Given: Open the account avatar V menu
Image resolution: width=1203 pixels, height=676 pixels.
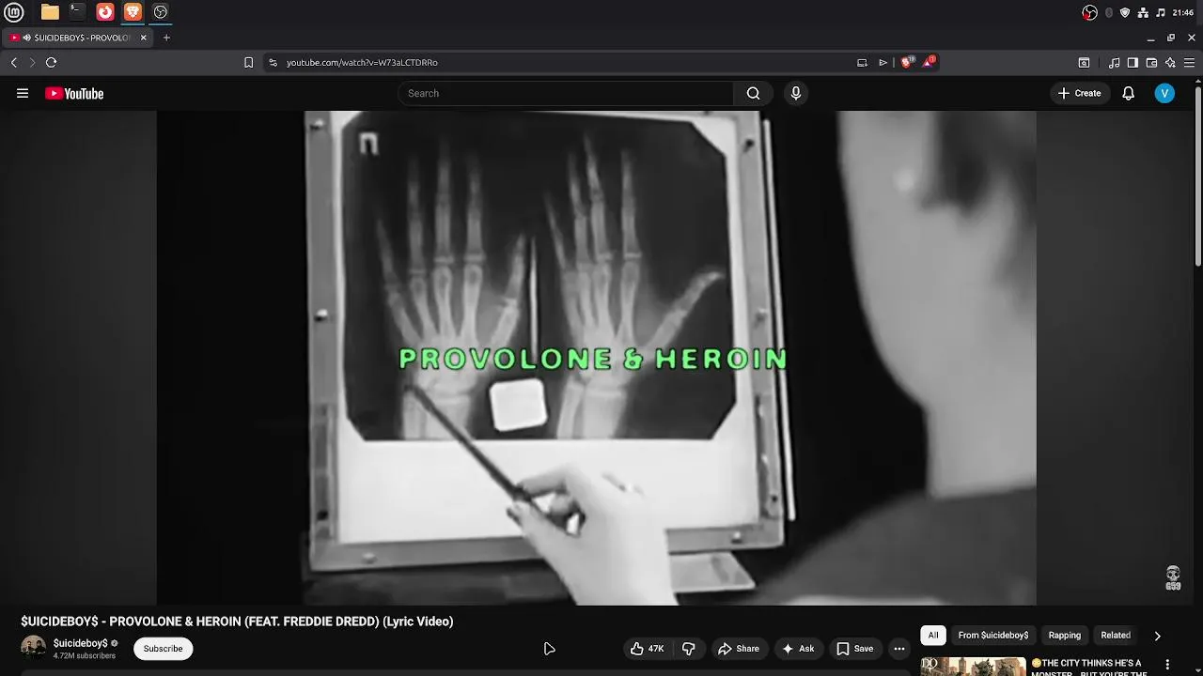Looking at the screenshot, I should (1164, 93).
